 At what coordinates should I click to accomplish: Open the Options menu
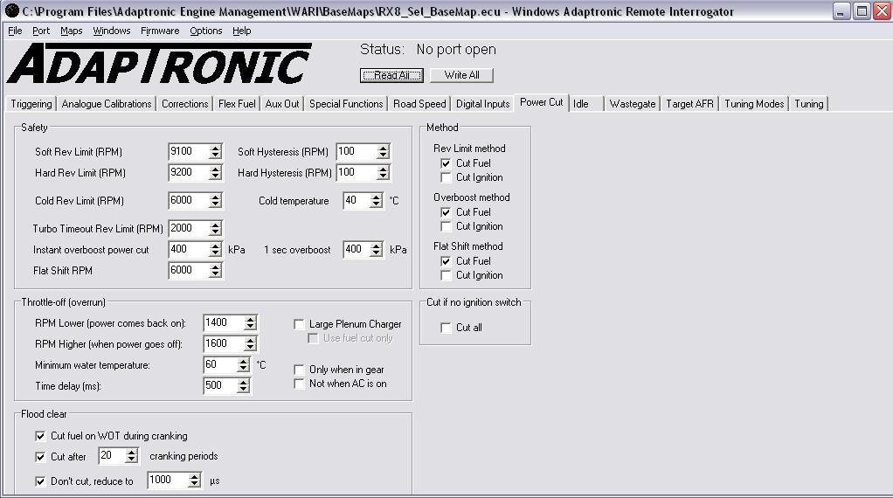(205, 31)
